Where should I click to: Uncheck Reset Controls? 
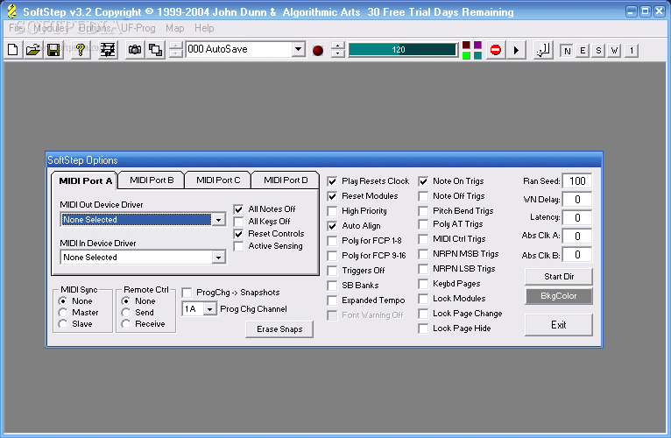[x=239, y=234]
